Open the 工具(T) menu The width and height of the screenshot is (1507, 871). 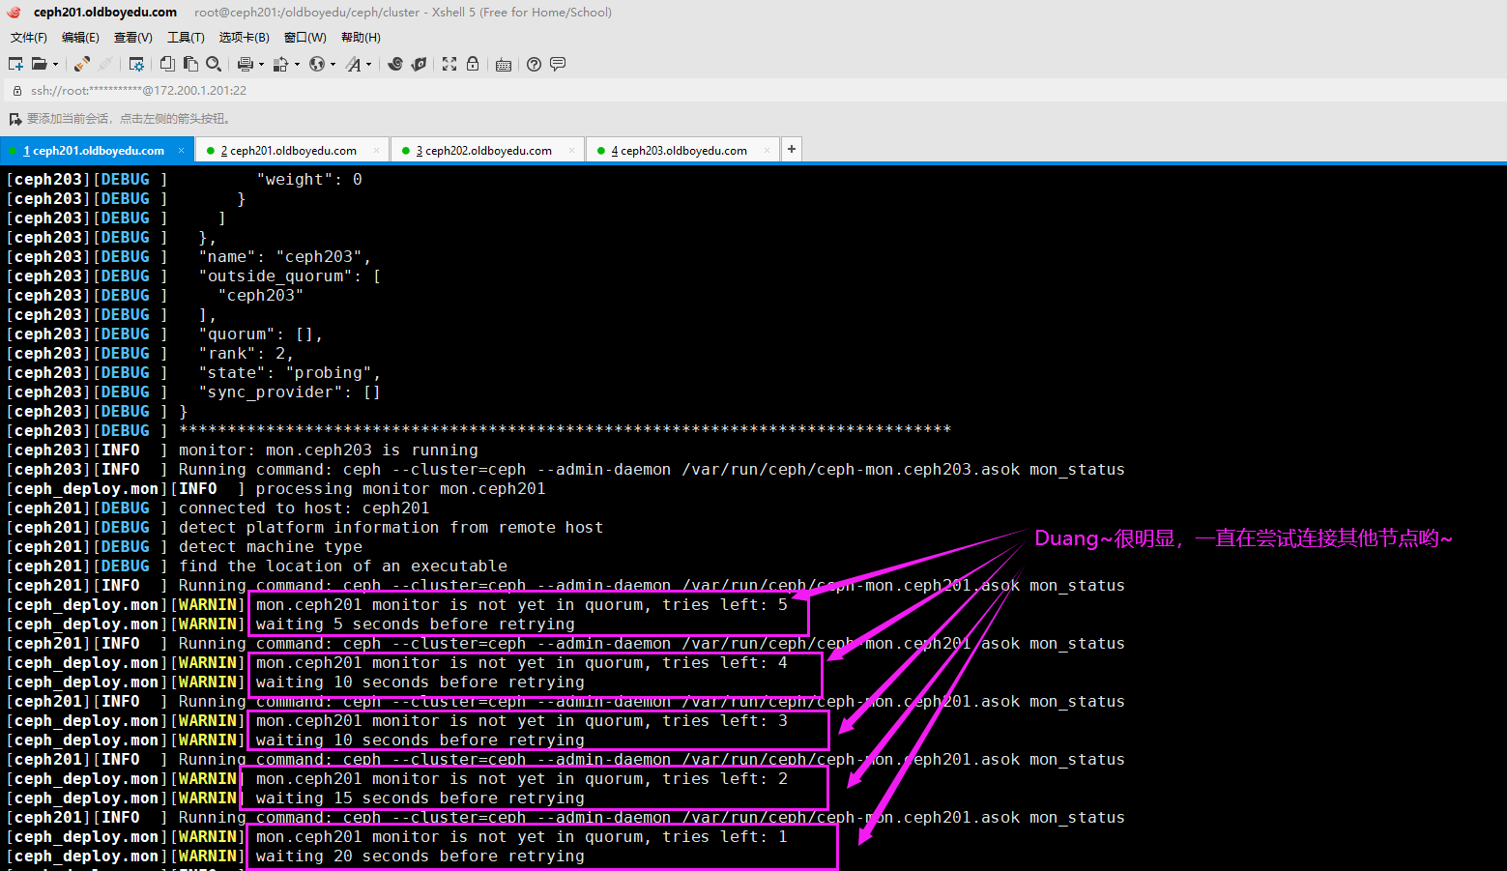pos(186,38)
